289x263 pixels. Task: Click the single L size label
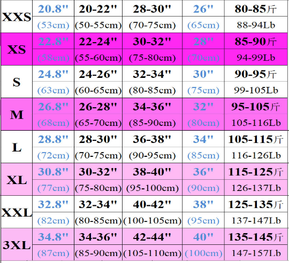click(x=17, y=147)
